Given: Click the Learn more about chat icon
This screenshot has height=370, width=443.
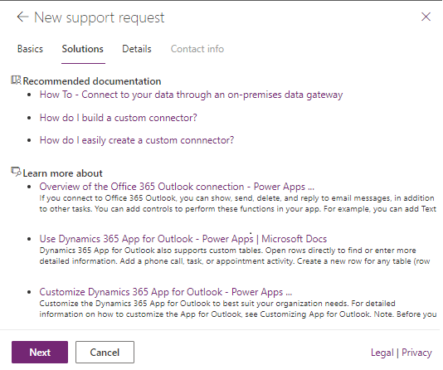Looking at the screenshot, I should (16, 172).
